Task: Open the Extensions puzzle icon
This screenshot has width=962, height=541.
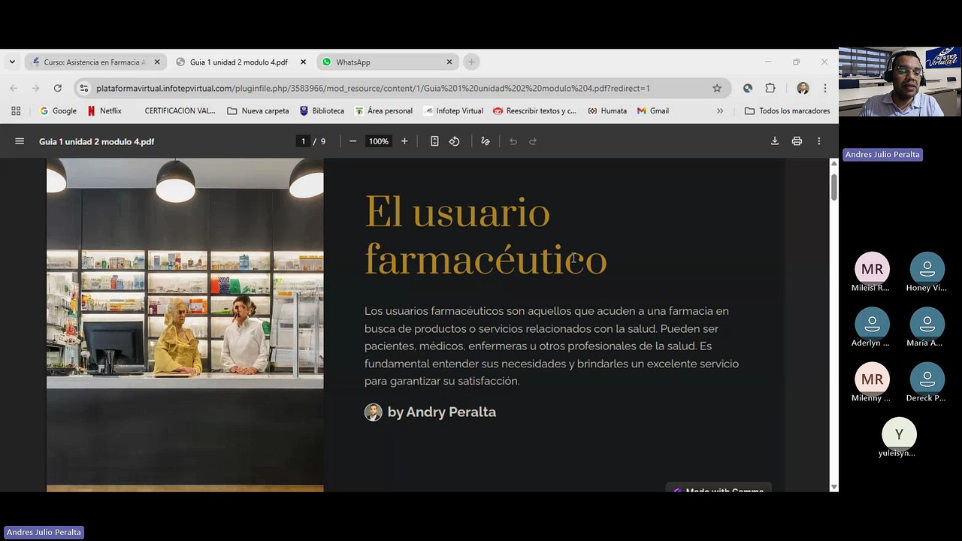Action: [x=770, y=88]
